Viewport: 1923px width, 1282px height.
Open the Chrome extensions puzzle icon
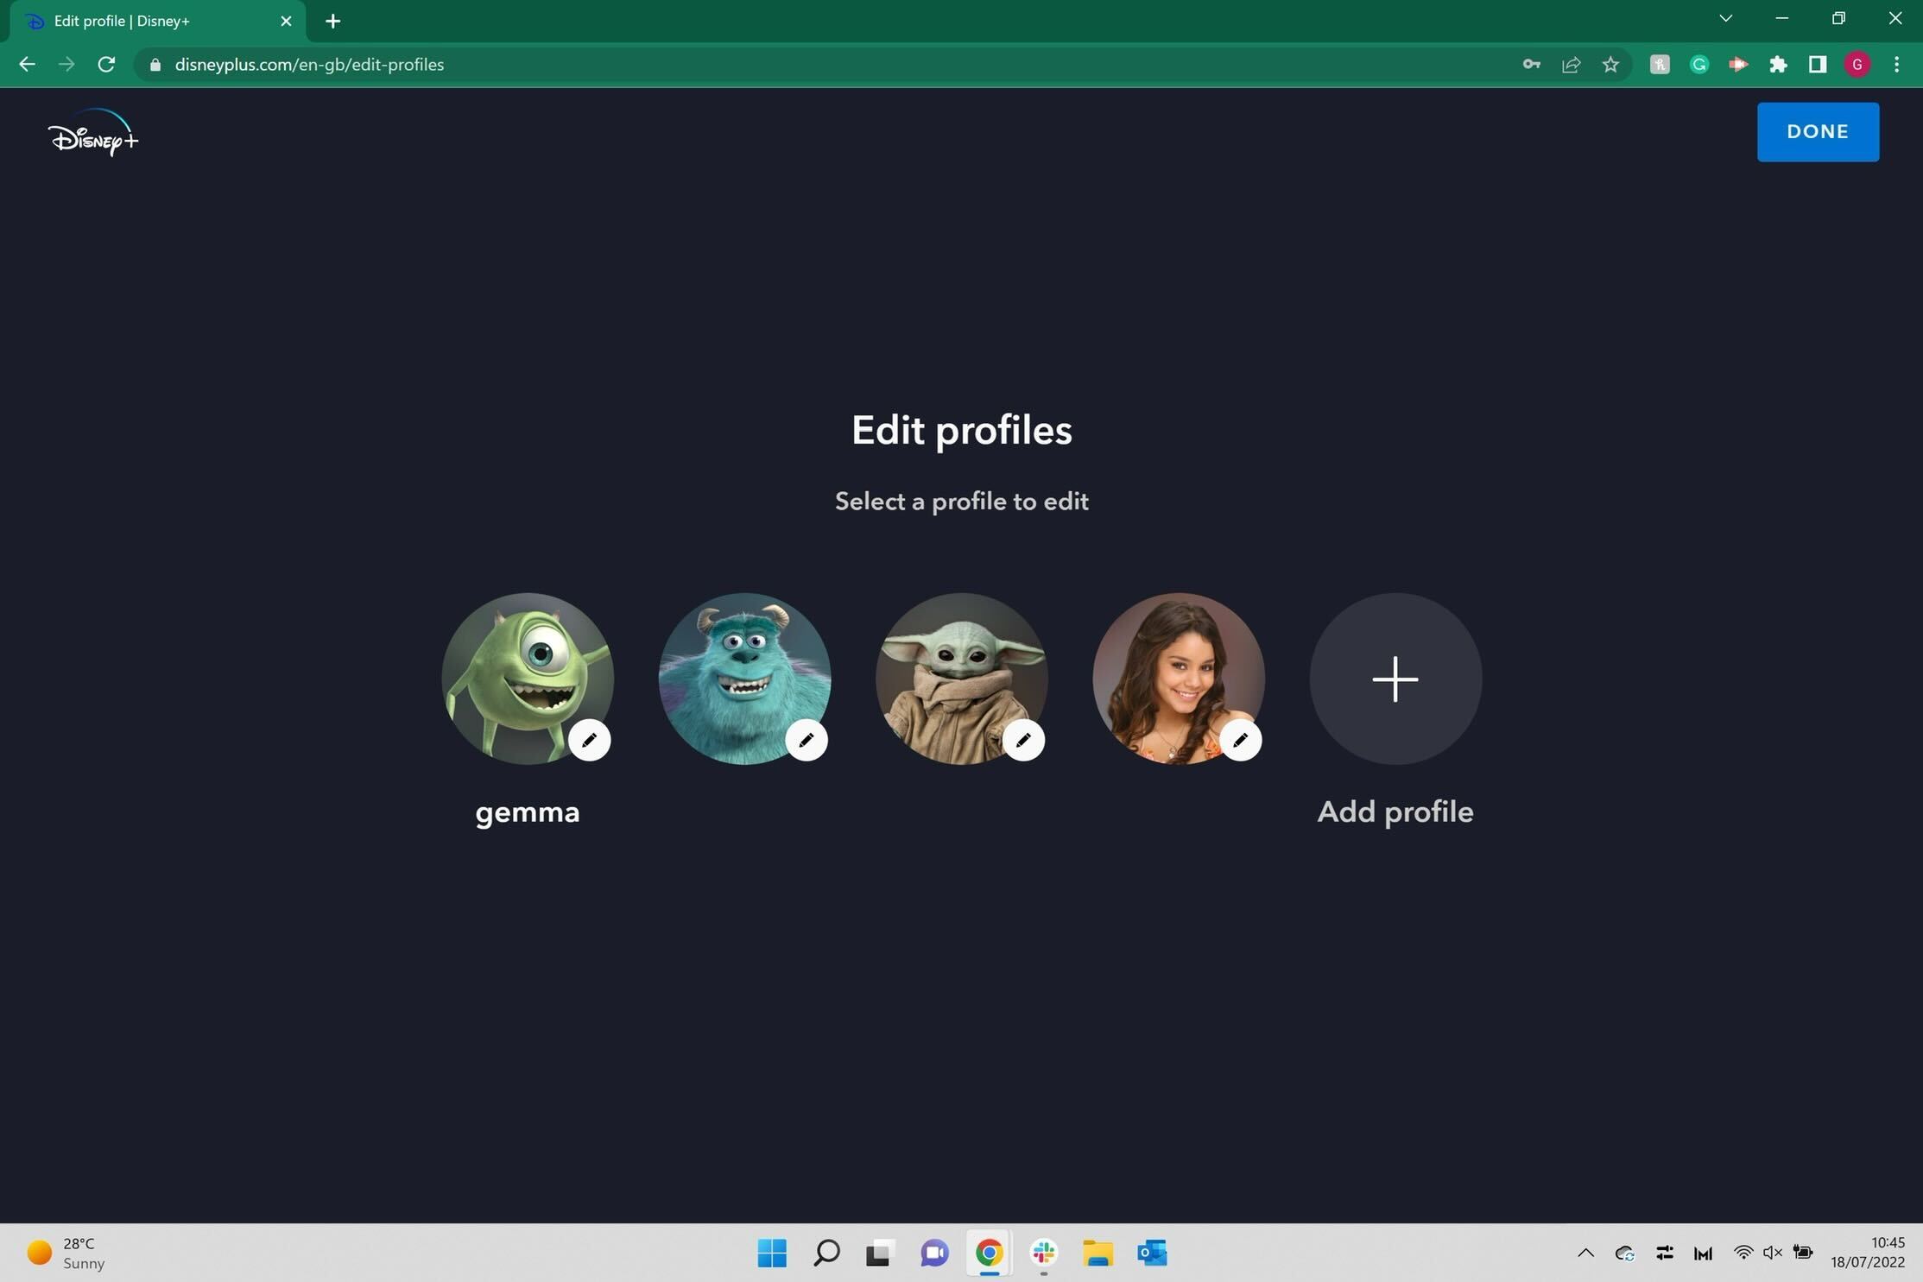tap(1778, 65)
